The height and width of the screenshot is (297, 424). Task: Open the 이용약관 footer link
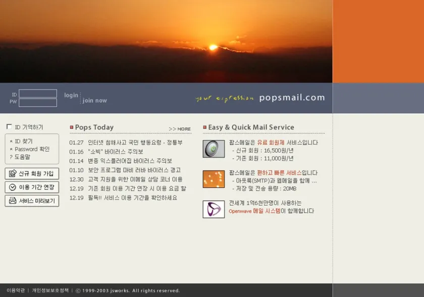[x=16, y=290]
